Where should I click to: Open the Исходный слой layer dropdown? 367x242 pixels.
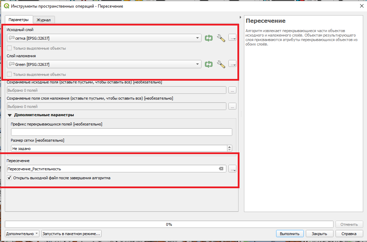104,38
